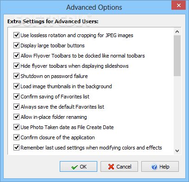Click the vertical scrollbar thumb

tap(177, 56)
